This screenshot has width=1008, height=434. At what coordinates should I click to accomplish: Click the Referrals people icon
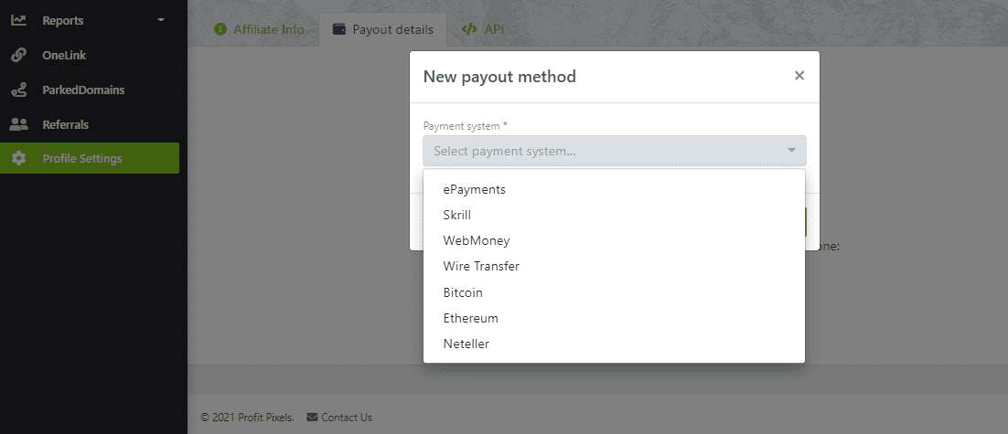tap(18, 124)
